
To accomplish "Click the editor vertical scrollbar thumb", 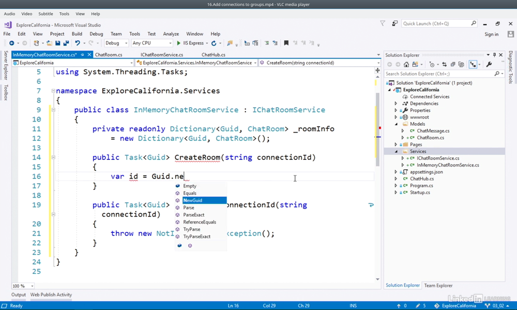I will pyautogui.click(x=377, y=129).
